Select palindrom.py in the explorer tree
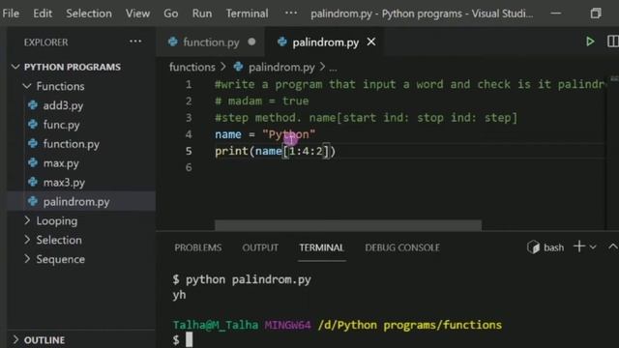 81,202
